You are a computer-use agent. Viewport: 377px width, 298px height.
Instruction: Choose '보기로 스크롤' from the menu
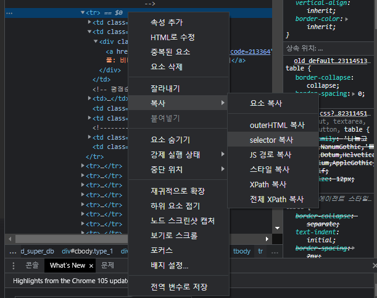pyautogui.click(x=178, y=236)
